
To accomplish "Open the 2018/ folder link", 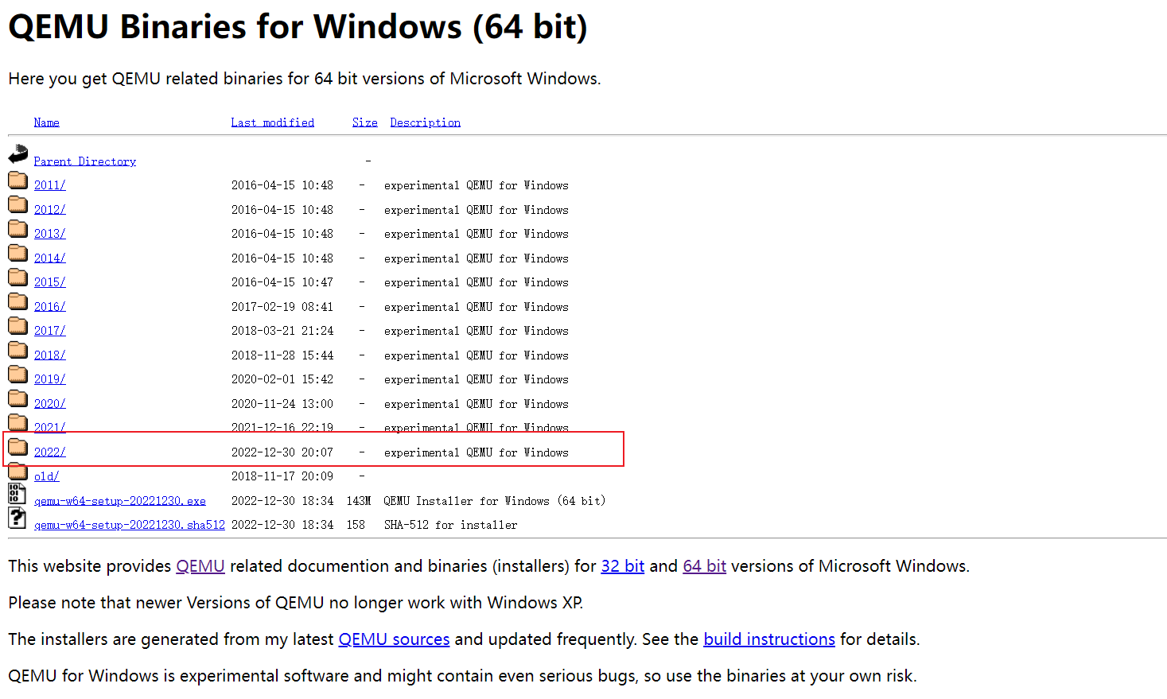I will point(50,355).
